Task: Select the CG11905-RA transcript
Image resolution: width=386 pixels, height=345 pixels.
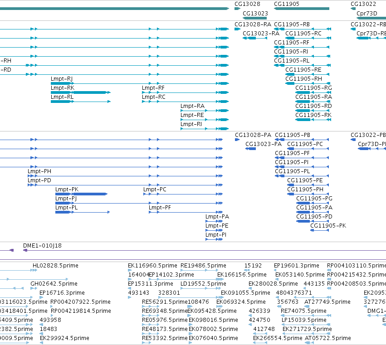Action: point(313,102)
